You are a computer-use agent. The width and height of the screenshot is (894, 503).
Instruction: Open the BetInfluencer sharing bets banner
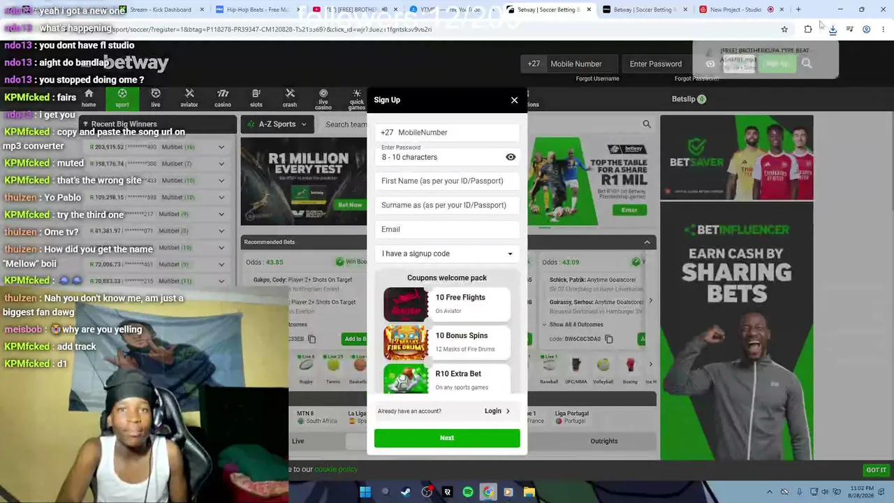[x=737, y=332]
